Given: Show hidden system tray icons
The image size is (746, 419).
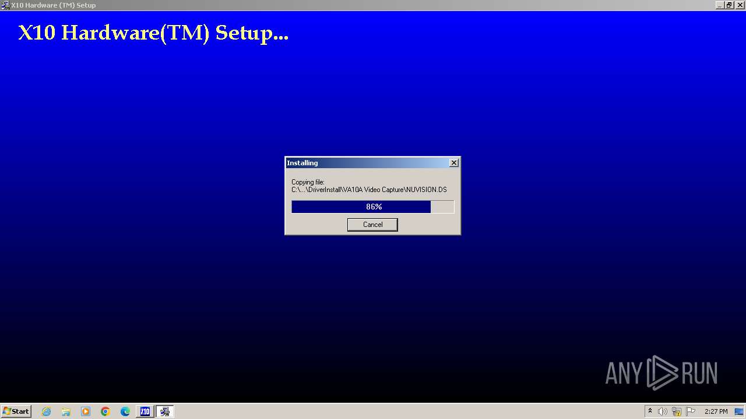Looking at the screenshot, I should [x=650, y=411].
